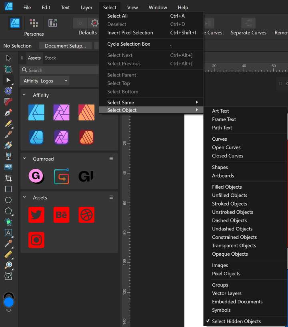288x327 pixels.
Task: Select all Stroked Objects
Action: 246,204
